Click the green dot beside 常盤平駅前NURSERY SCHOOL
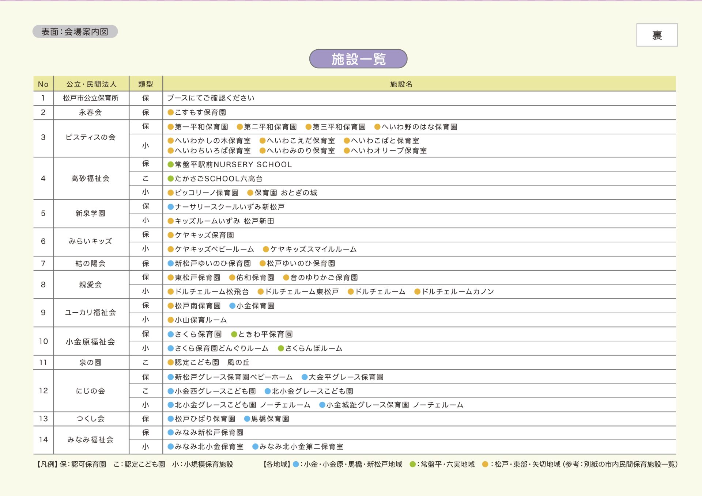Screen dimensions: 702x496 pos(170,164)
